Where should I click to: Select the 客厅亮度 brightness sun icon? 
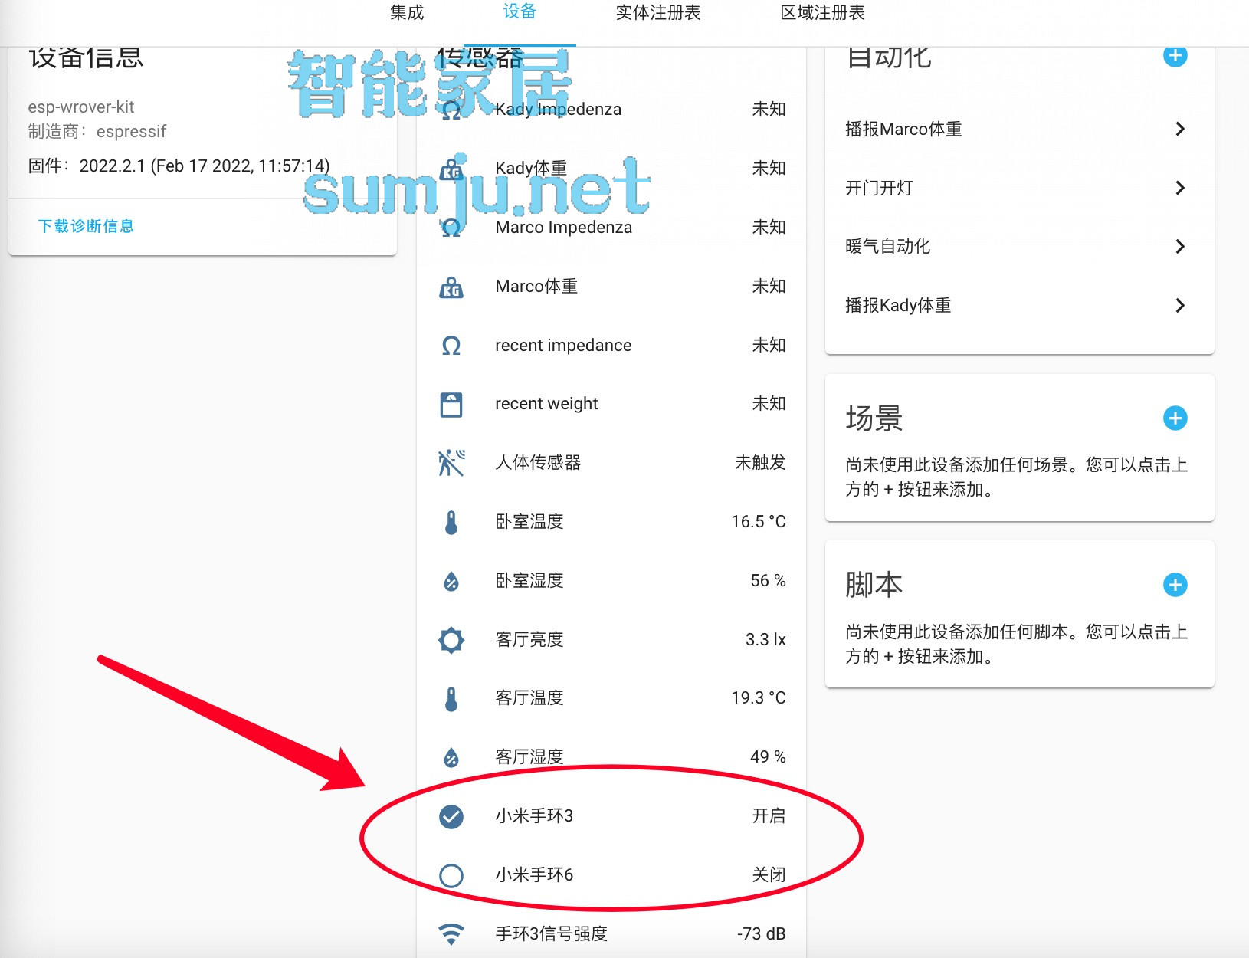click(x=452, y=640)
